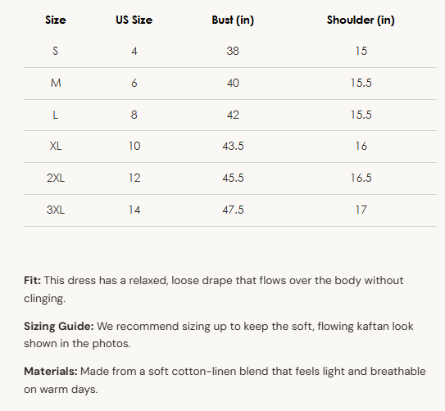Click the 47.5 bust measurement cell
The width and height of the screenshot is (445, 411).
[x=233, y=210]
